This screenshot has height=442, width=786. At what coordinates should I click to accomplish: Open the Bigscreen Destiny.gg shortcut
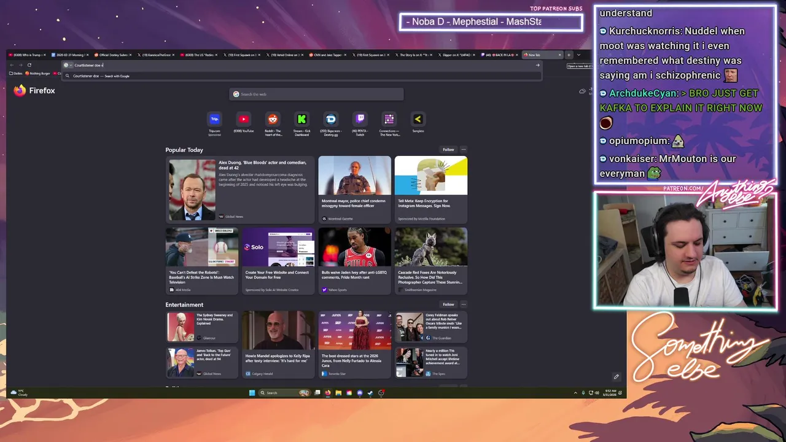(x=331, y=123)
